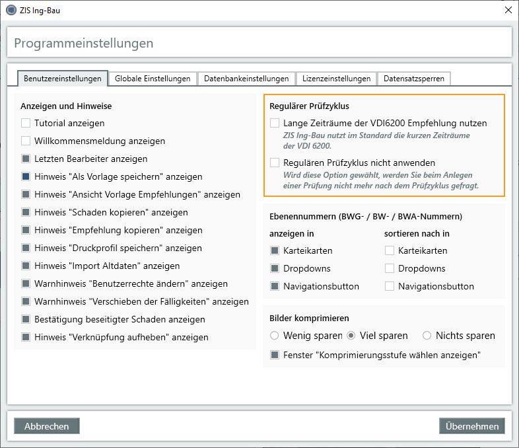Check Karteikarten under sortieren nach in
Viewport: 519px width, 448px height.
390,250
